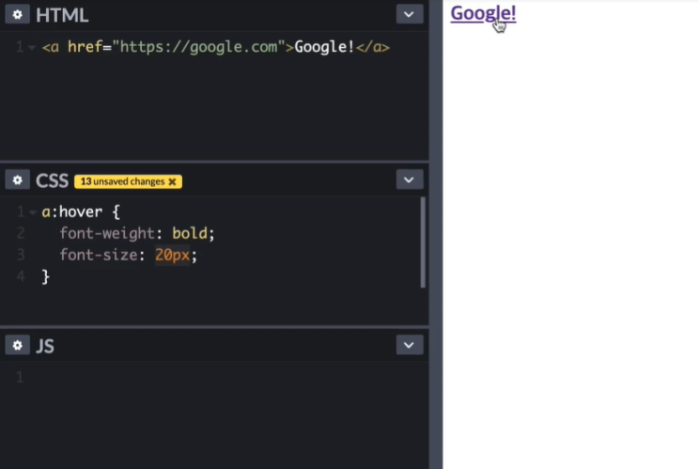
Task: Click the a:hover selector text
Action: (72, 212)
